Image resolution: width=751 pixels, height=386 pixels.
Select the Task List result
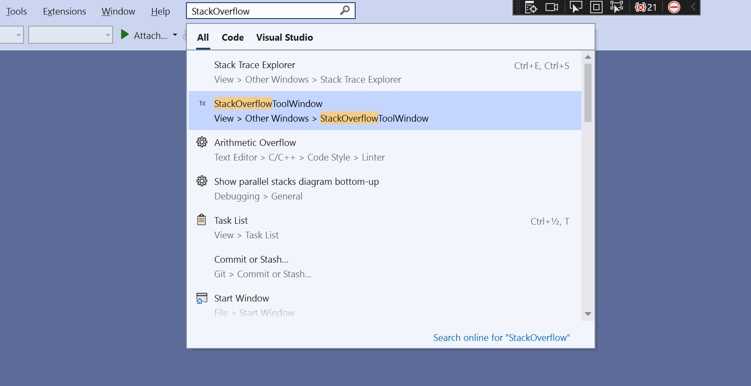pyautogui.click(x=385, y=227)
